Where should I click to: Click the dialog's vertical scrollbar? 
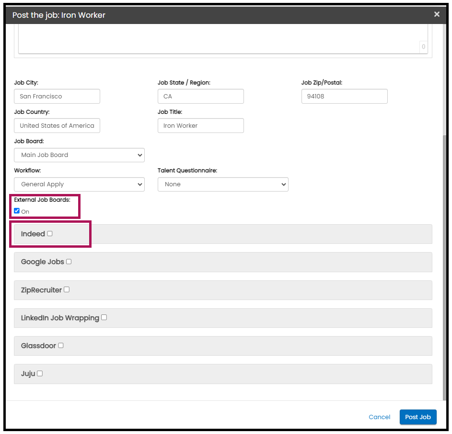444,267
